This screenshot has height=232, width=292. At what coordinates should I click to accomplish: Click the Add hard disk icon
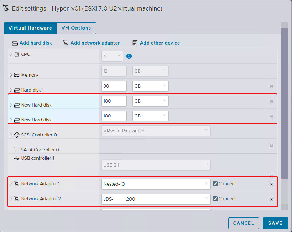click(15, 43)
